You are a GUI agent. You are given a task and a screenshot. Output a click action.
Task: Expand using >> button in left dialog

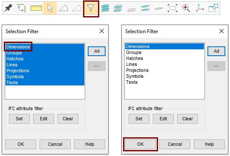[x=97, y=66]
